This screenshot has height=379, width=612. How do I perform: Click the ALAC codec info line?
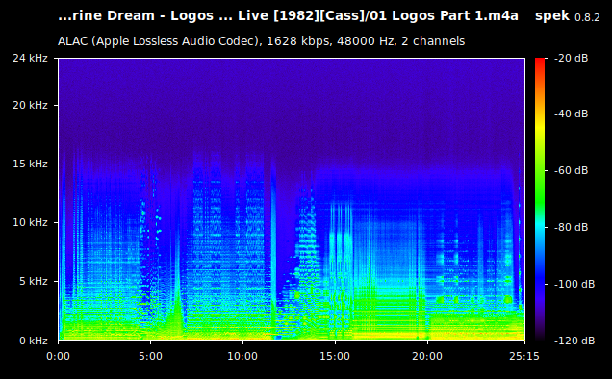261,41
